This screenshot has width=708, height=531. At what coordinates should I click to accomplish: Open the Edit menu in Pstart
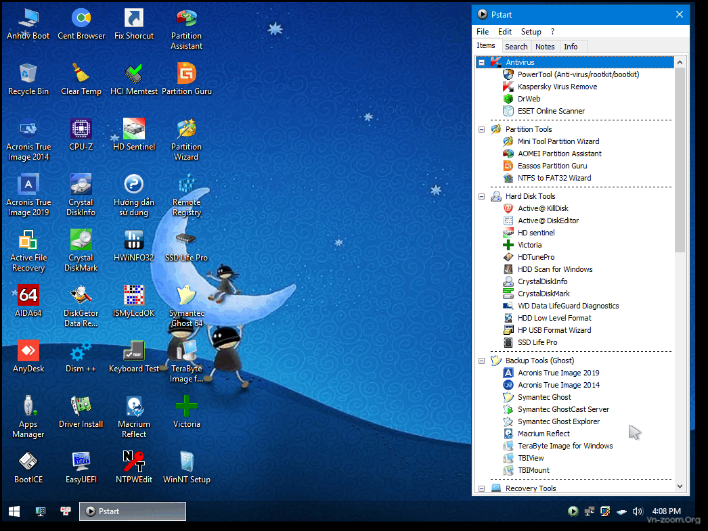pos(504,32)
